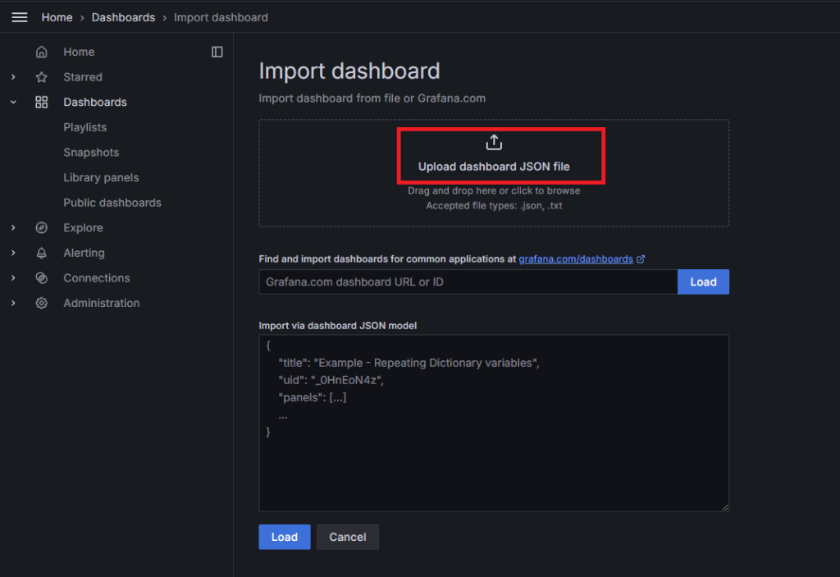Click Import dashboard breadcrumb
Image resolution: width=840 pixels, height=577 pixels.
[x=221, y=17]
